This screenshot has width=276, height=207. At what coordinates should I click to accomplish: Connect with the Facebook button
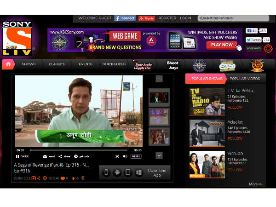click(x=125, y=18)
